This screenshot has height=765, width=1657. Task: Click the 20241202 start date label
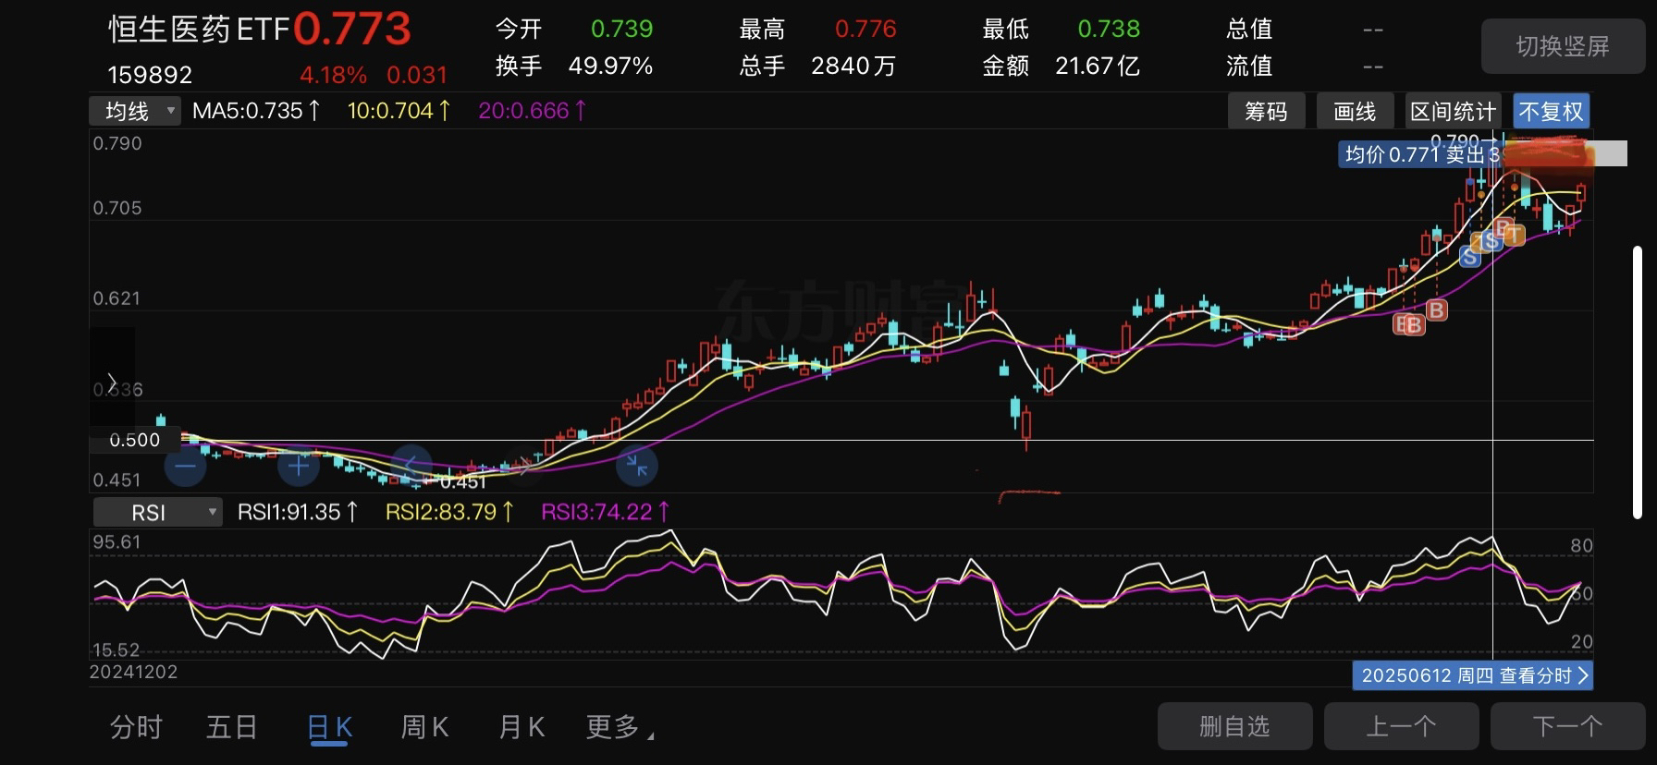[x=133, y=672]
